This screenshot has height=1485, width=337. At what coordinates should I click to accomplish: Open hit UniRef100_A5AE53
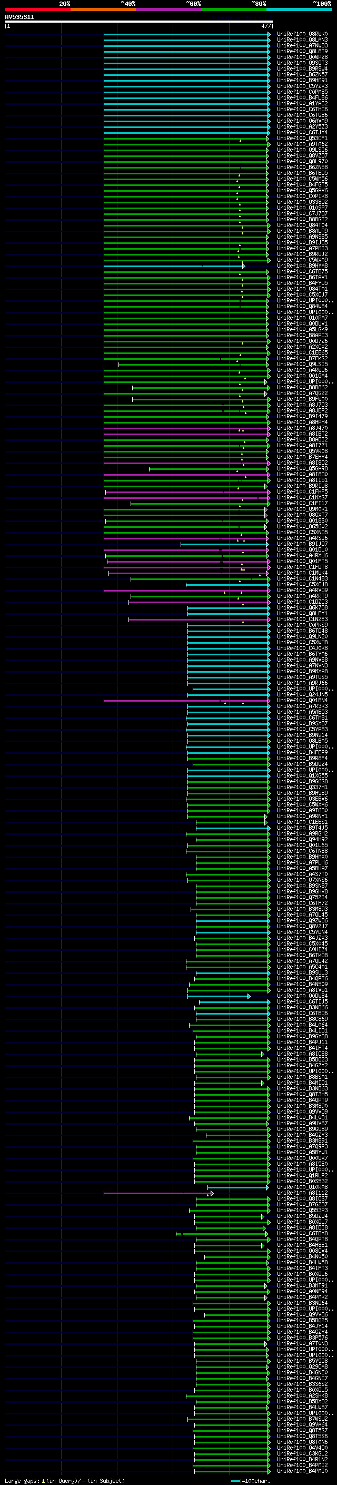(x=302, y=712)
